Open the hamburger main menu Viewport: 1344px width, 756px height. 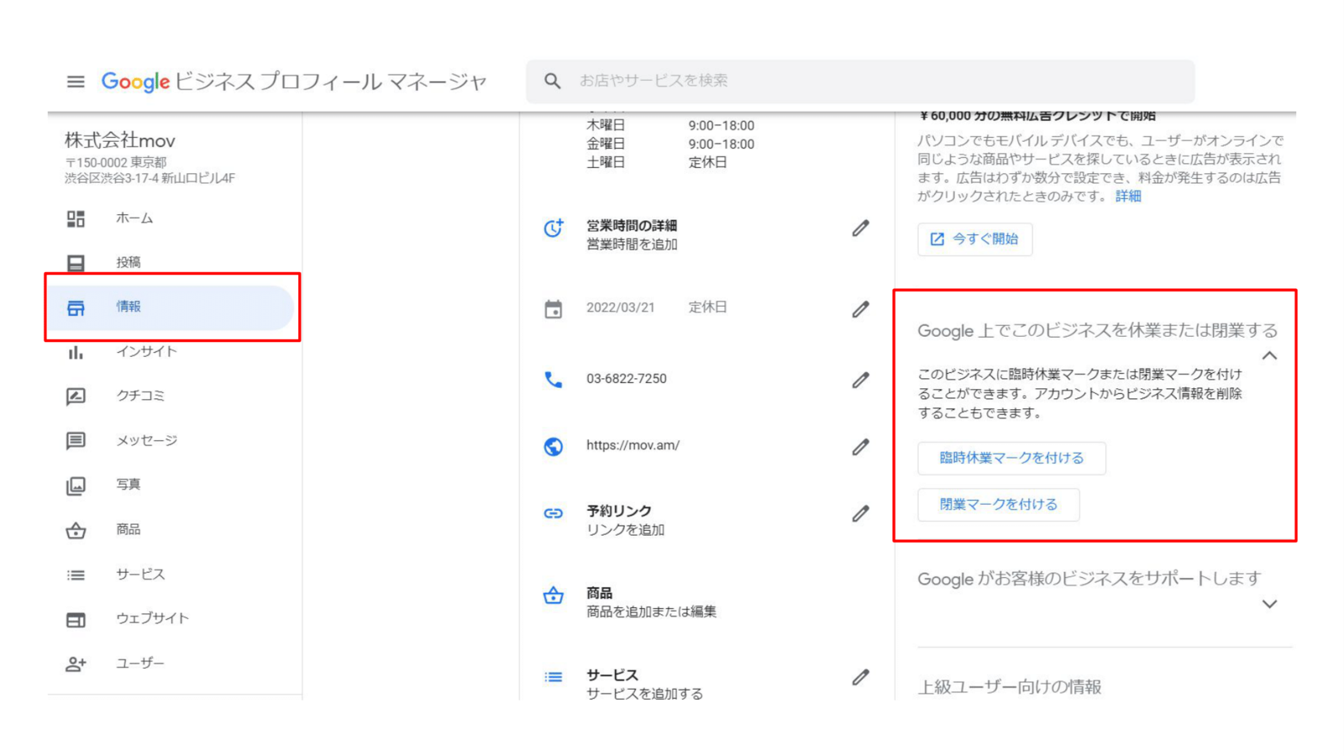point(76,81)
